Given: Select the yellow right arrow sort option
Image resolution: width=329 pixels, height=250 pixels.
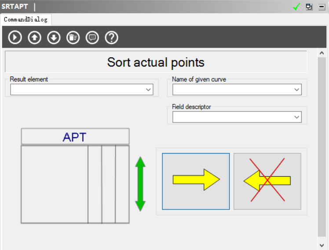Looking at the screenshot, I should point(196,181).
